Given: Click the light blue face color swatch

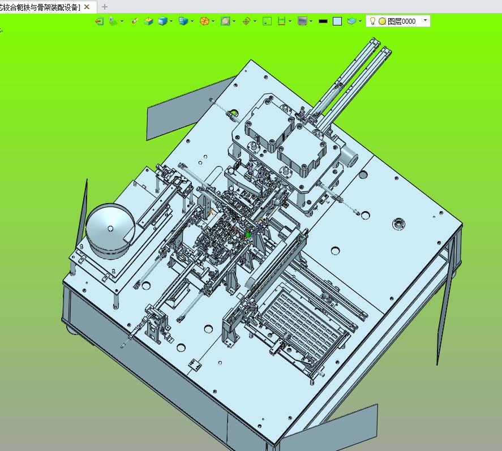Looking at the screenshot, I should click(x=337, y=22).
